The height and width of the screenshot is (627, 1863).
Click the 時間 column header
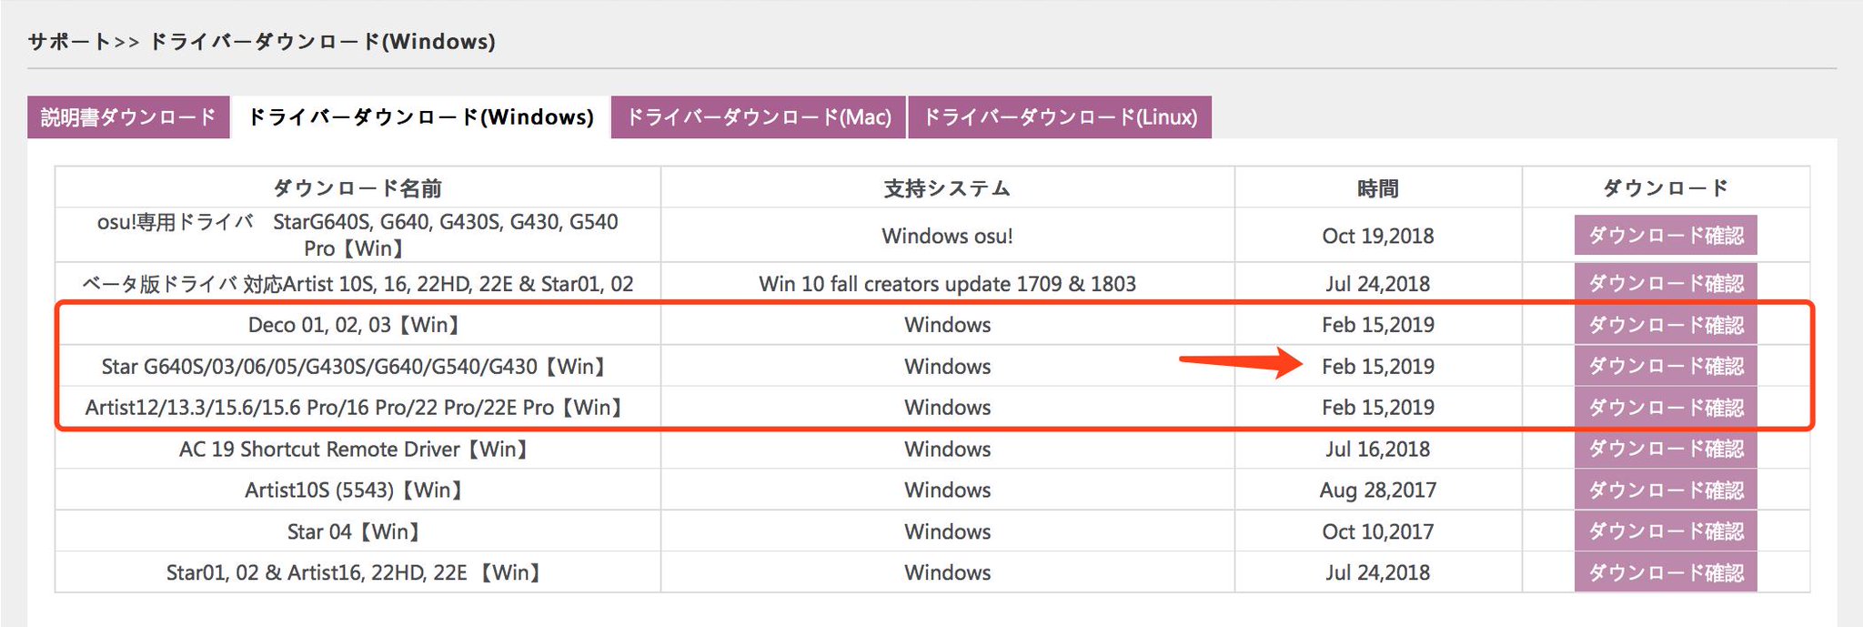click(1377, 188)
